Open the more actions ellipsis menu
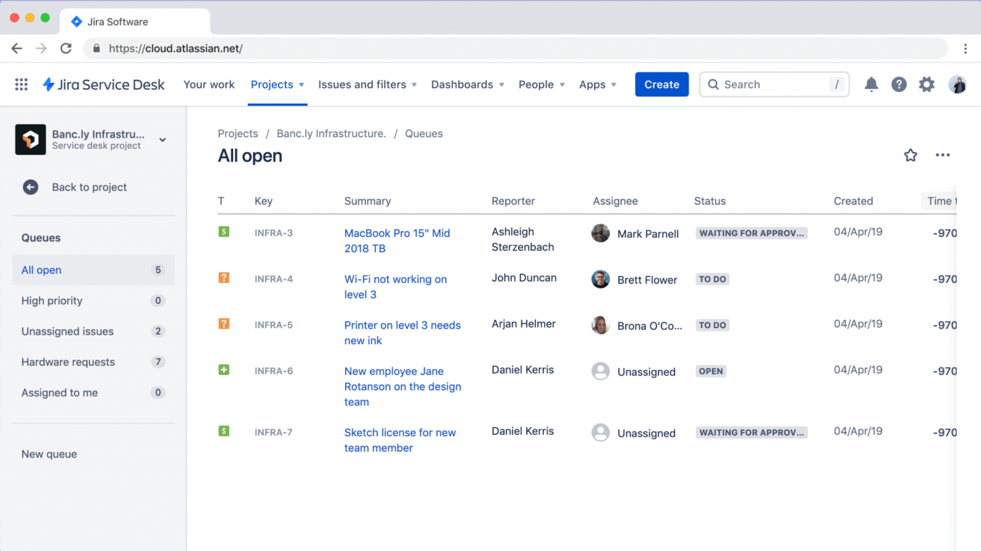The image size is (981, 551). 943,155
